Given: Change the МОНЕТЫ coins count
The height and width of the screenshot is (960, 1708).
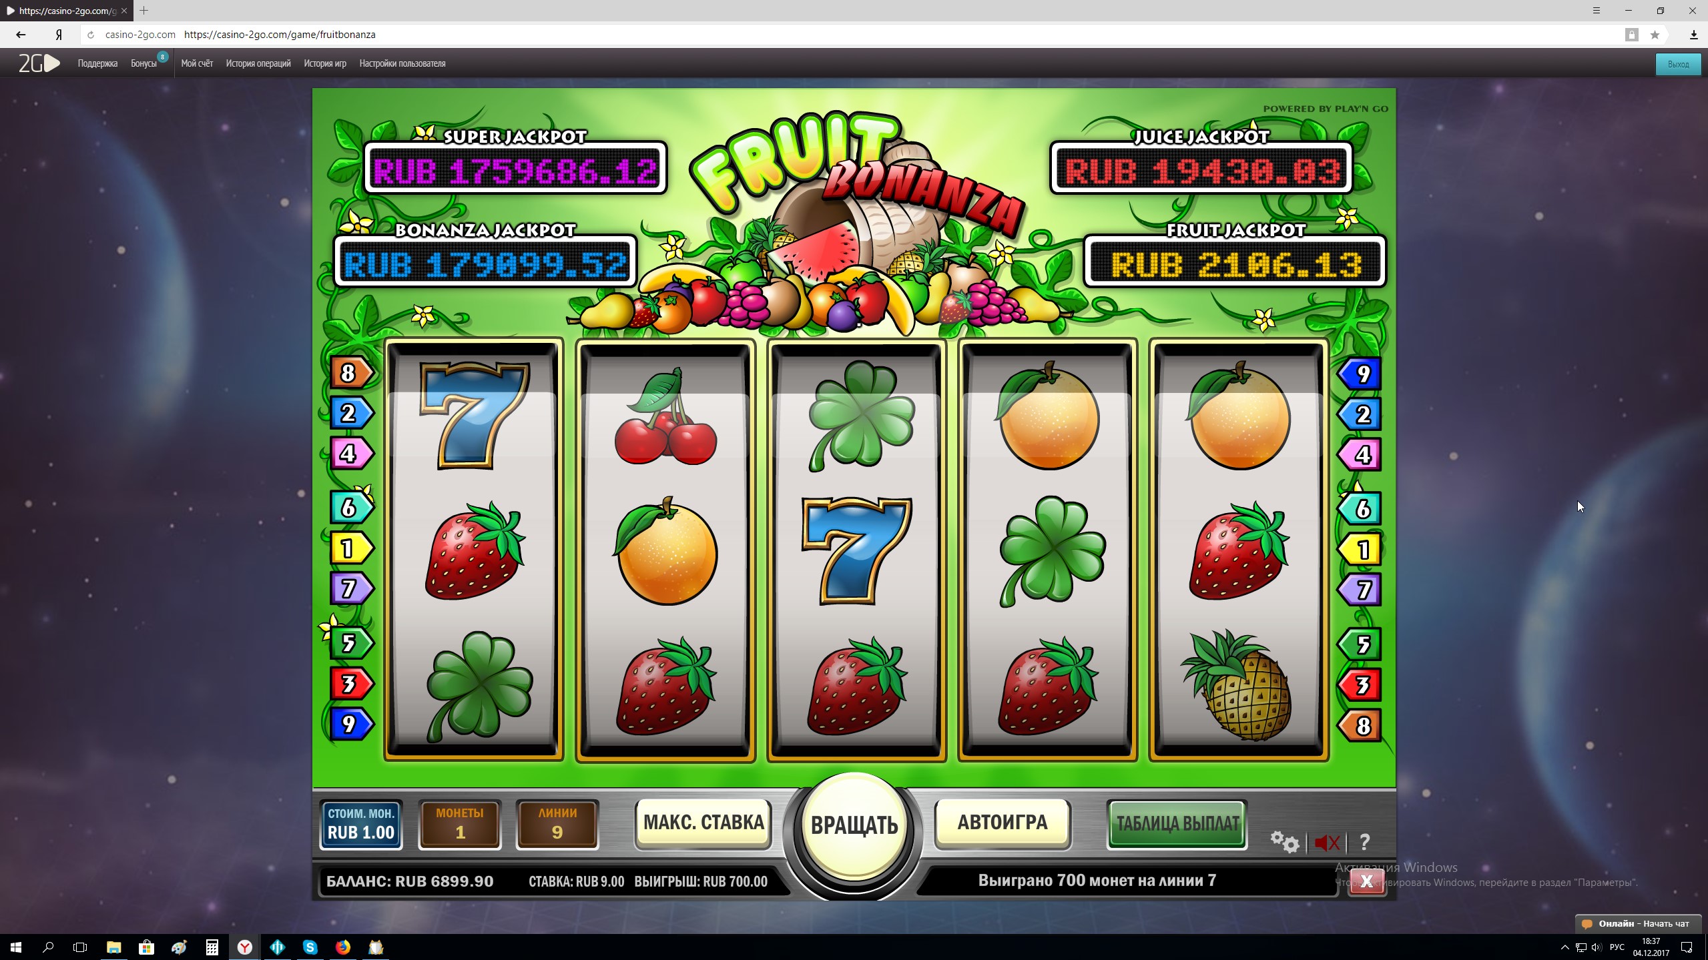Looking at the screenshot, I should pyautogui.click(x=460, y=823).
